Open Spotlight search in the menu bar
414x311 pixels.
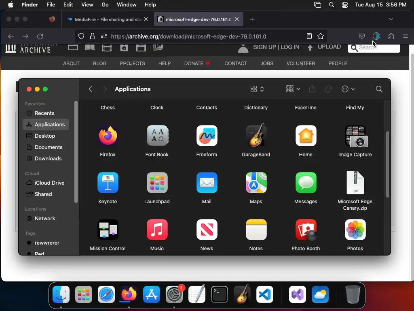(332, 5)
